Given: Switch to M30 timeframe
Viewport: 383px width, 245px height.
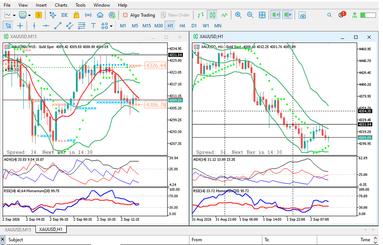Looking at the screenshot, I should tap(159, 26).
